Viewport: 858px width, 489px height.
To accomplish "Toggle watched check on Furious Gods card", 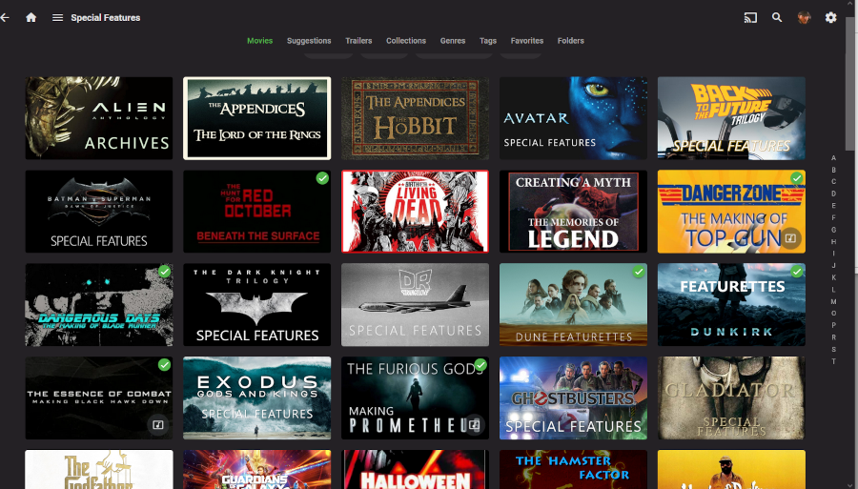I will tap(480, 365).
